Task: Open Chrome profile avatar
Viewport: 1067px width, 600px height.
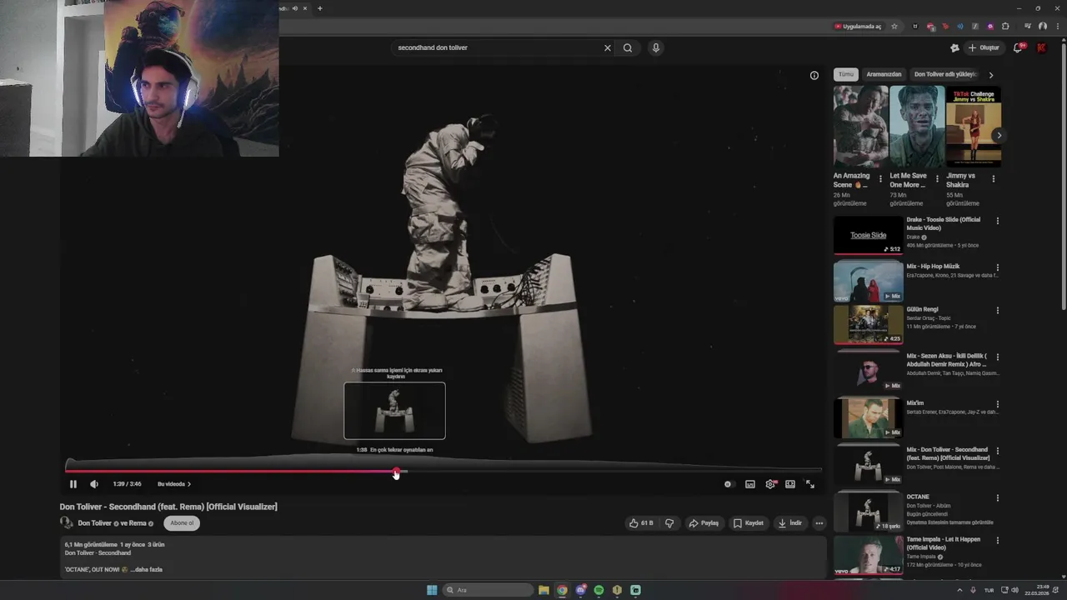Action: [x=1042, y=26]
